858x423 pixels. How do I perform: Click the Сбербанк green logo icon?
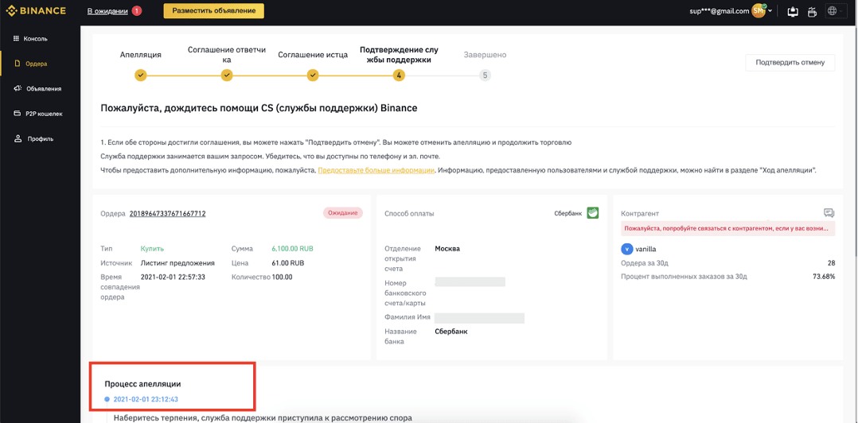point(593,212)
